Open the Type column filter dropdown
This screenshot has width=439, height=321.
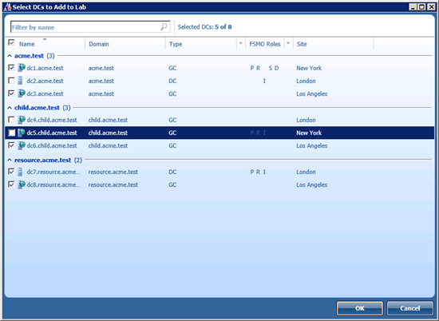click(240, 44)
